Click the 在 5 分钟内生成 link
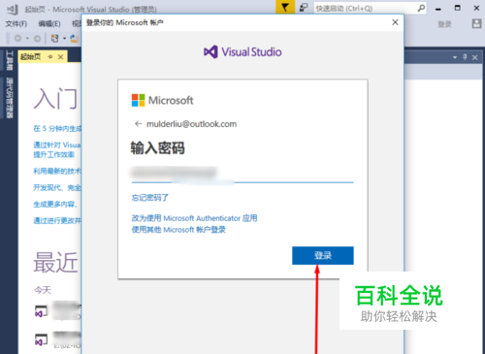The width and height of the screenshot is (485, 354). pos(57,129)
